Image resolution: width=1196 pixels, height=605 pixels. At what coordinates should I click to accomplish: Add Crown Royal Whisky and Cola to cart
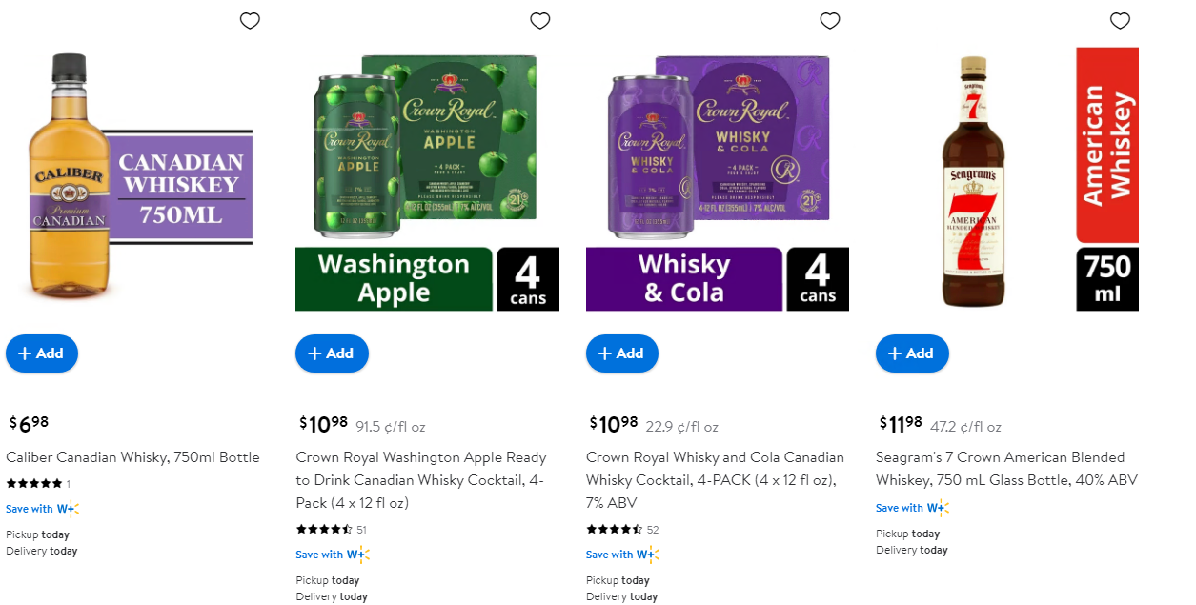click(x=621, y=353)
